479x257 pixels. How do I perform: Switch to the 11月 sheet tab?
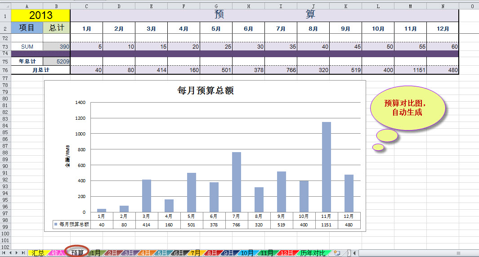[267, 253]
